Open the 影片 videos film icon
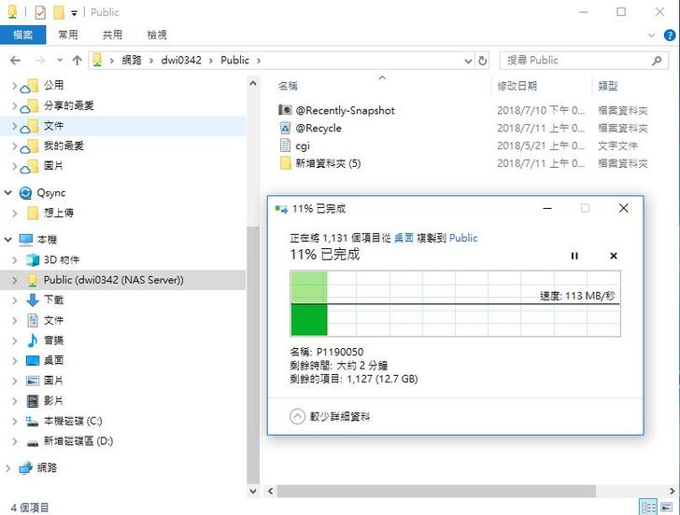 [33, 400]
